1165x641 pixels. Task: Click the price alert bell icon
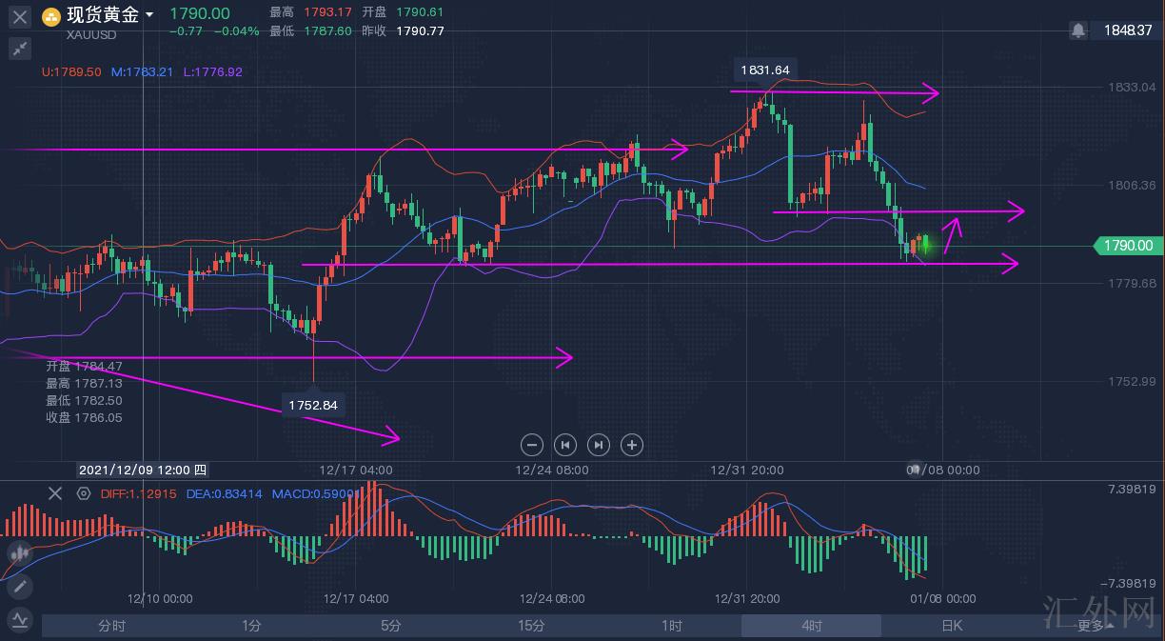(x=1077, y=30)
